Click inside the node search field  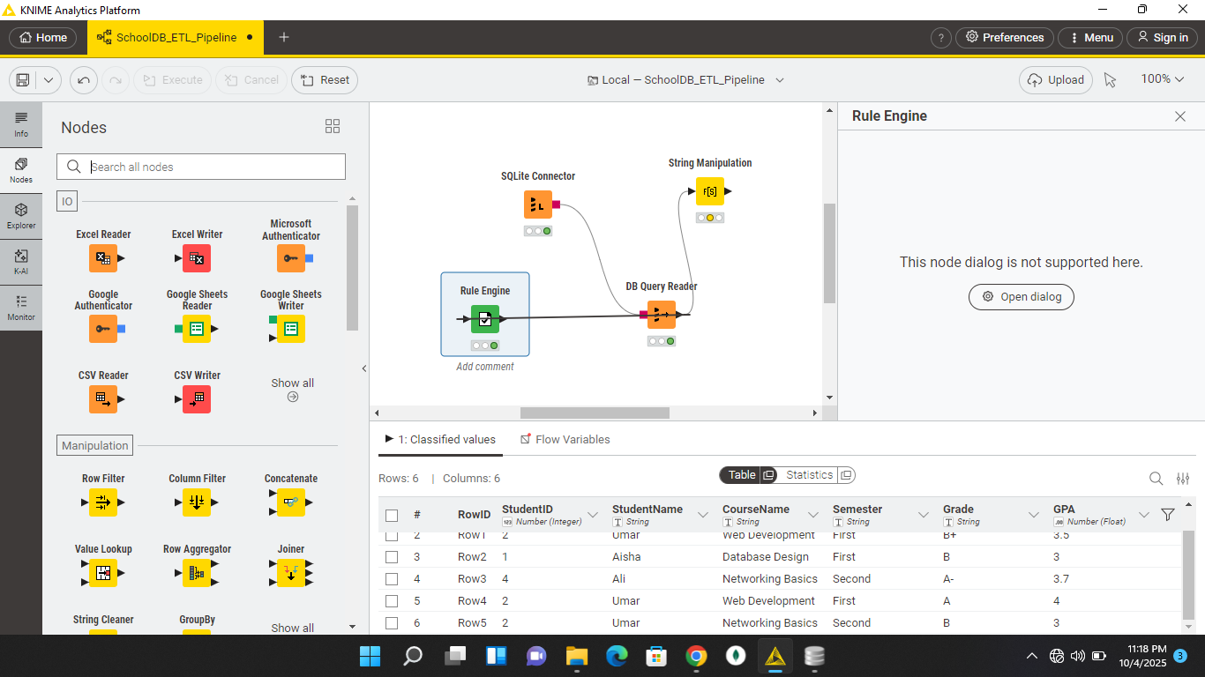(x=200, y=166)
